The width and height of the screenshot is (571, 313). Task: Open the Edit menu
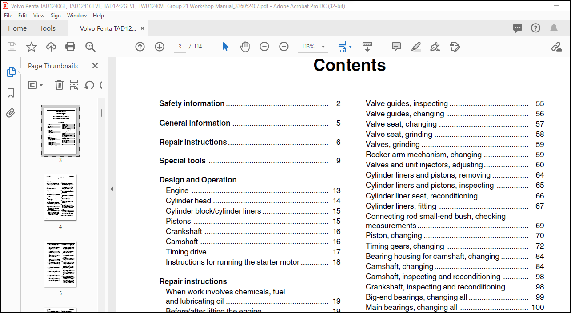[23, 15]
